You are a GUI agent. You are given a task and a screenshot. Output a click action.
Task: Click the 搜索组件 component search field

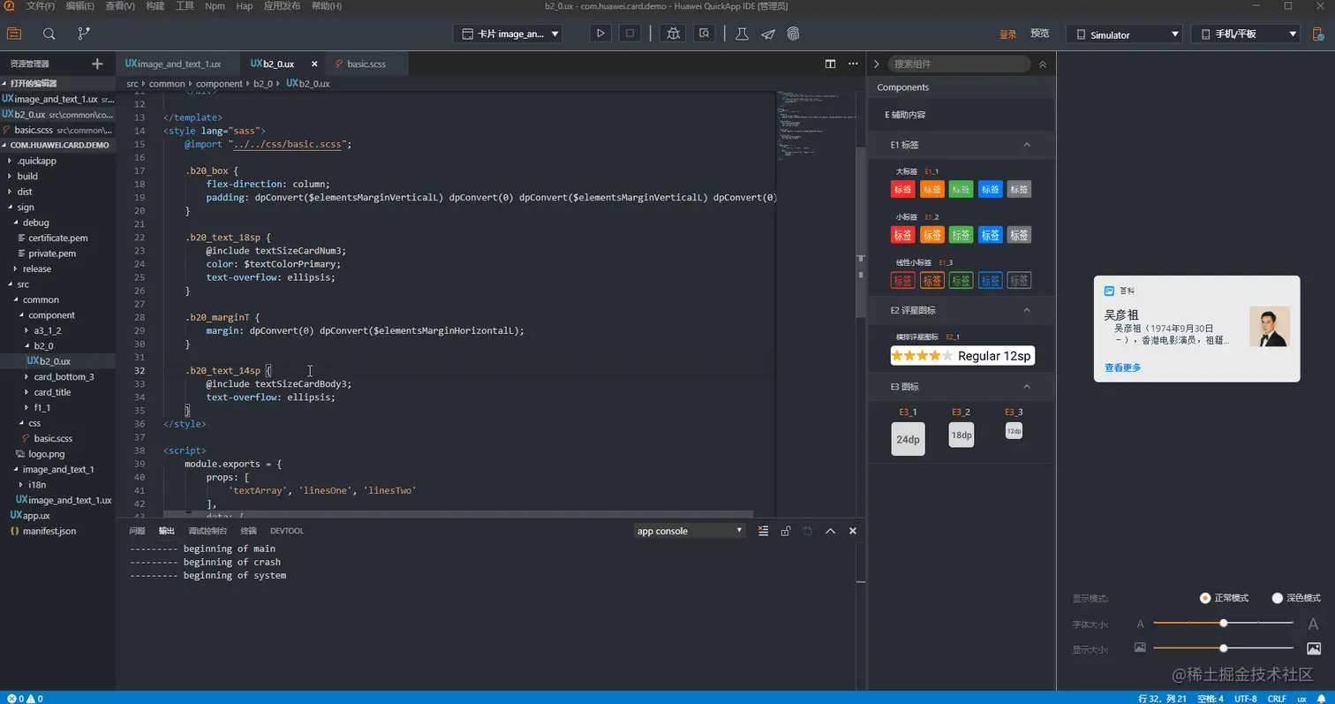[959, 64]
